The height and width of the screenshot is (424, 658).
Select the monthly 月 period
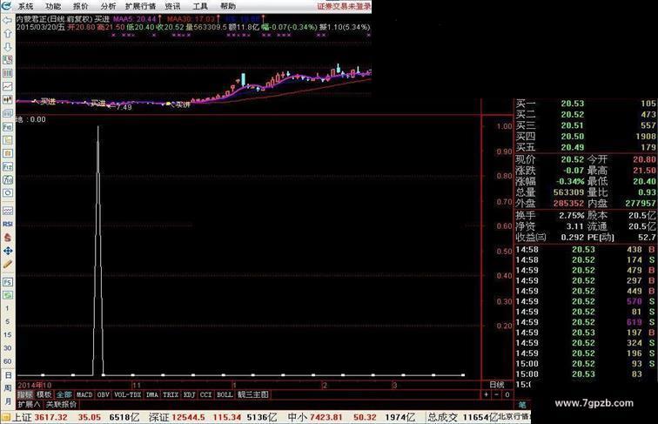(x=8, y=400)
